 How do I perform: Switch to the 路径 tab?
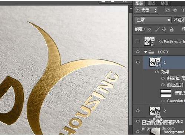[x=164, y=3]
